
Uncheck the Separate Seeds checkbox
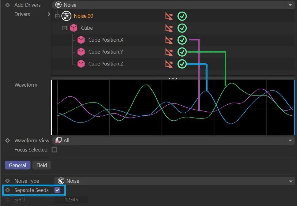click(x=57, y=190)
